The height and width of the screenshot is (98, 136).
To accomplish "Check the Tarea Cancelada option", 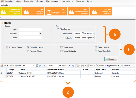I will point(96,51).
